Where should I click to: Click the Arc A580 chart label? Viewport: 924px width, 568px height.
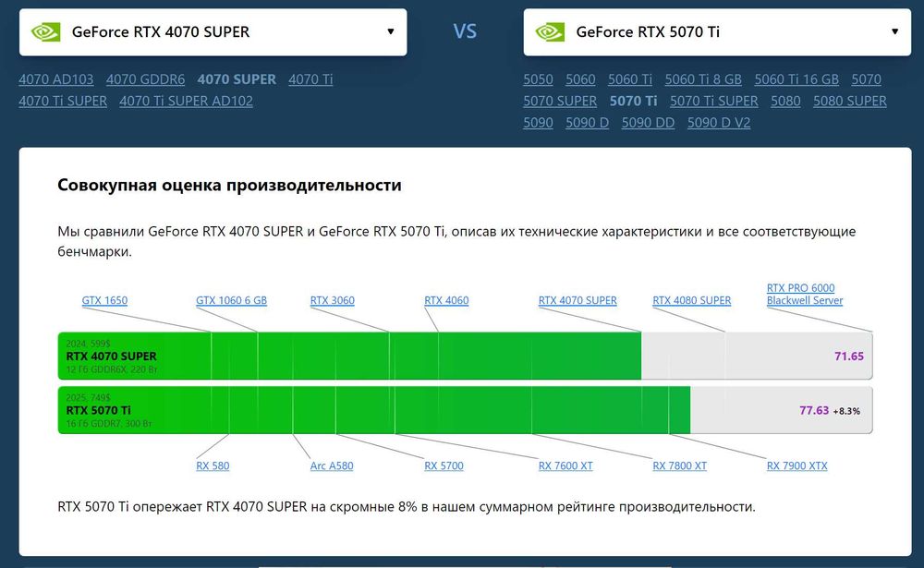coord(332,466)
